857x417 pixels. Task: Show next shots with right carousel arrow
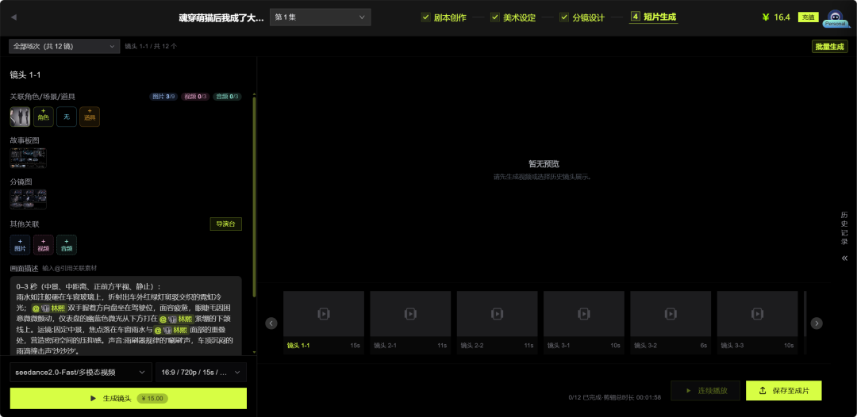click(x=817, y=323)
